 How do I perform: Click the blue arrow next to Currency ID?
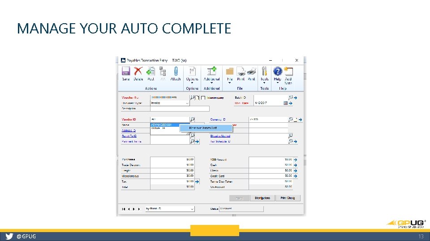300,120
